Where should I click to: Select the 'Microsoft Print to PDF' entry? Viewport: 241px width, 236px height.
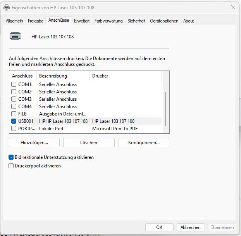115,129
